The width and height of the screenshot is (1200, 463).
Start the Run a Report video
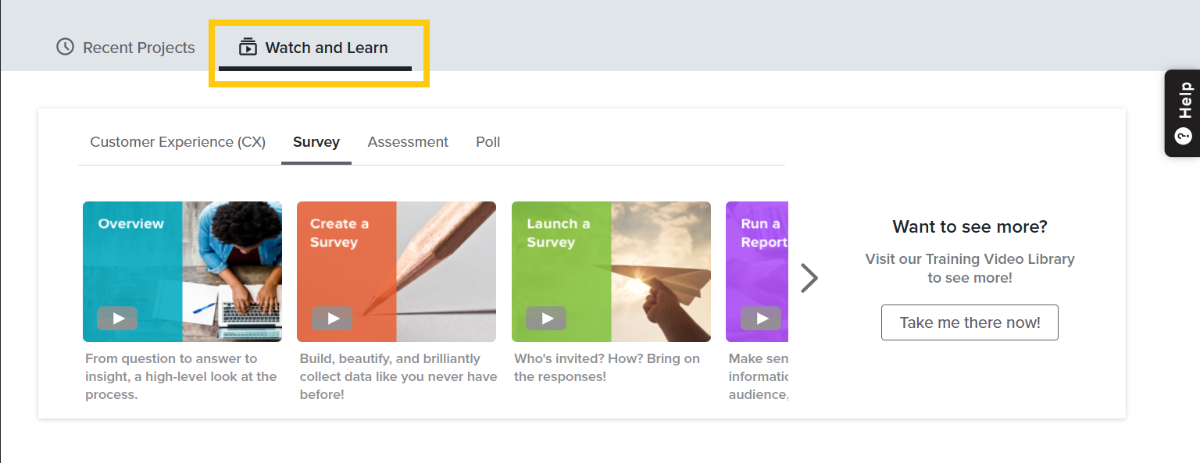coord(760,318)
